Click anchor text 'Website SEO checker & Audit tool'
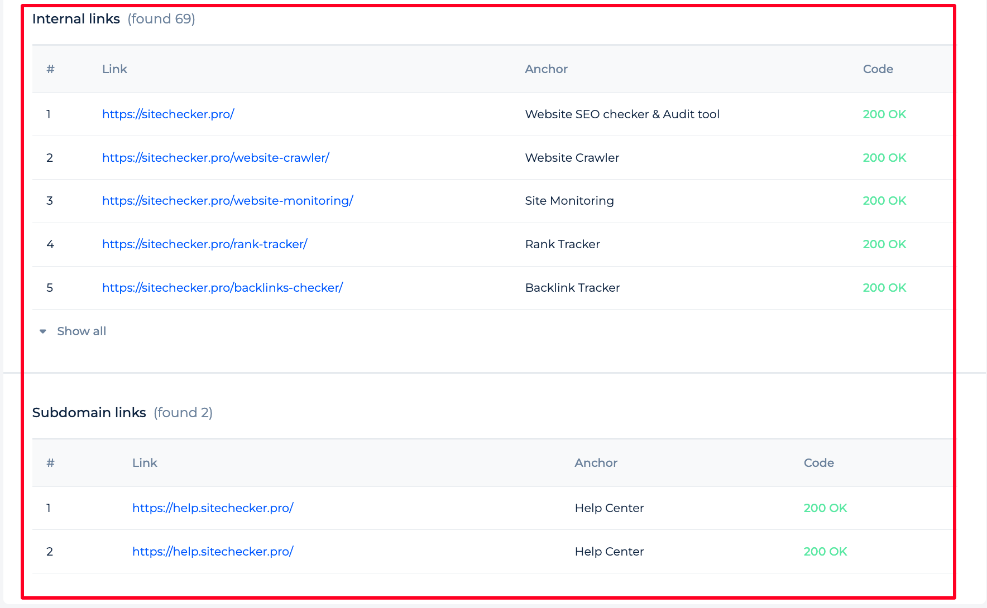 [622, 114]
